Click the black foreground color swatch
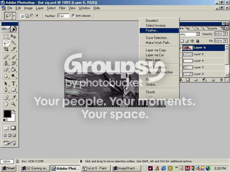The image size is (230, 172). (7, 114)
